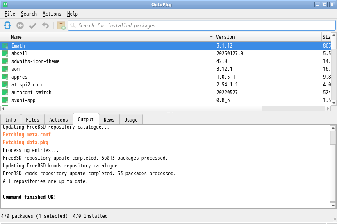This screenshot has width=337, height=224.
Task: Click the 470 packages status bar text
Action: [34, 216]
